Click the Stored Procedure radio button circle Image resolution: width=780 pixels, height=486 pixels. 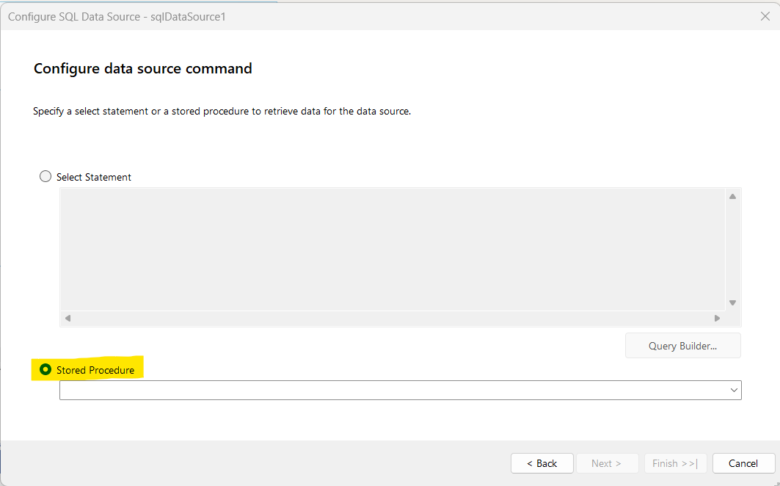pyautogui.click(x=45, y=370)
